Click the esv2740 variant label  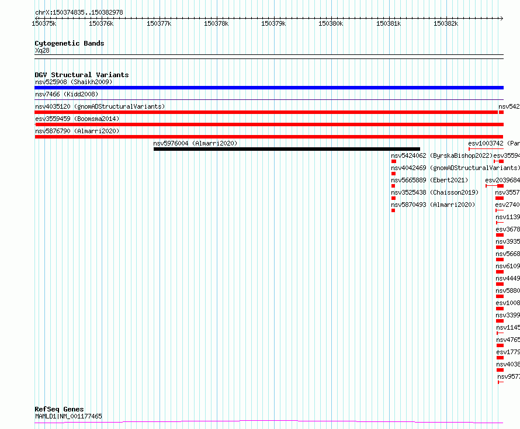[x=507, y=205]
